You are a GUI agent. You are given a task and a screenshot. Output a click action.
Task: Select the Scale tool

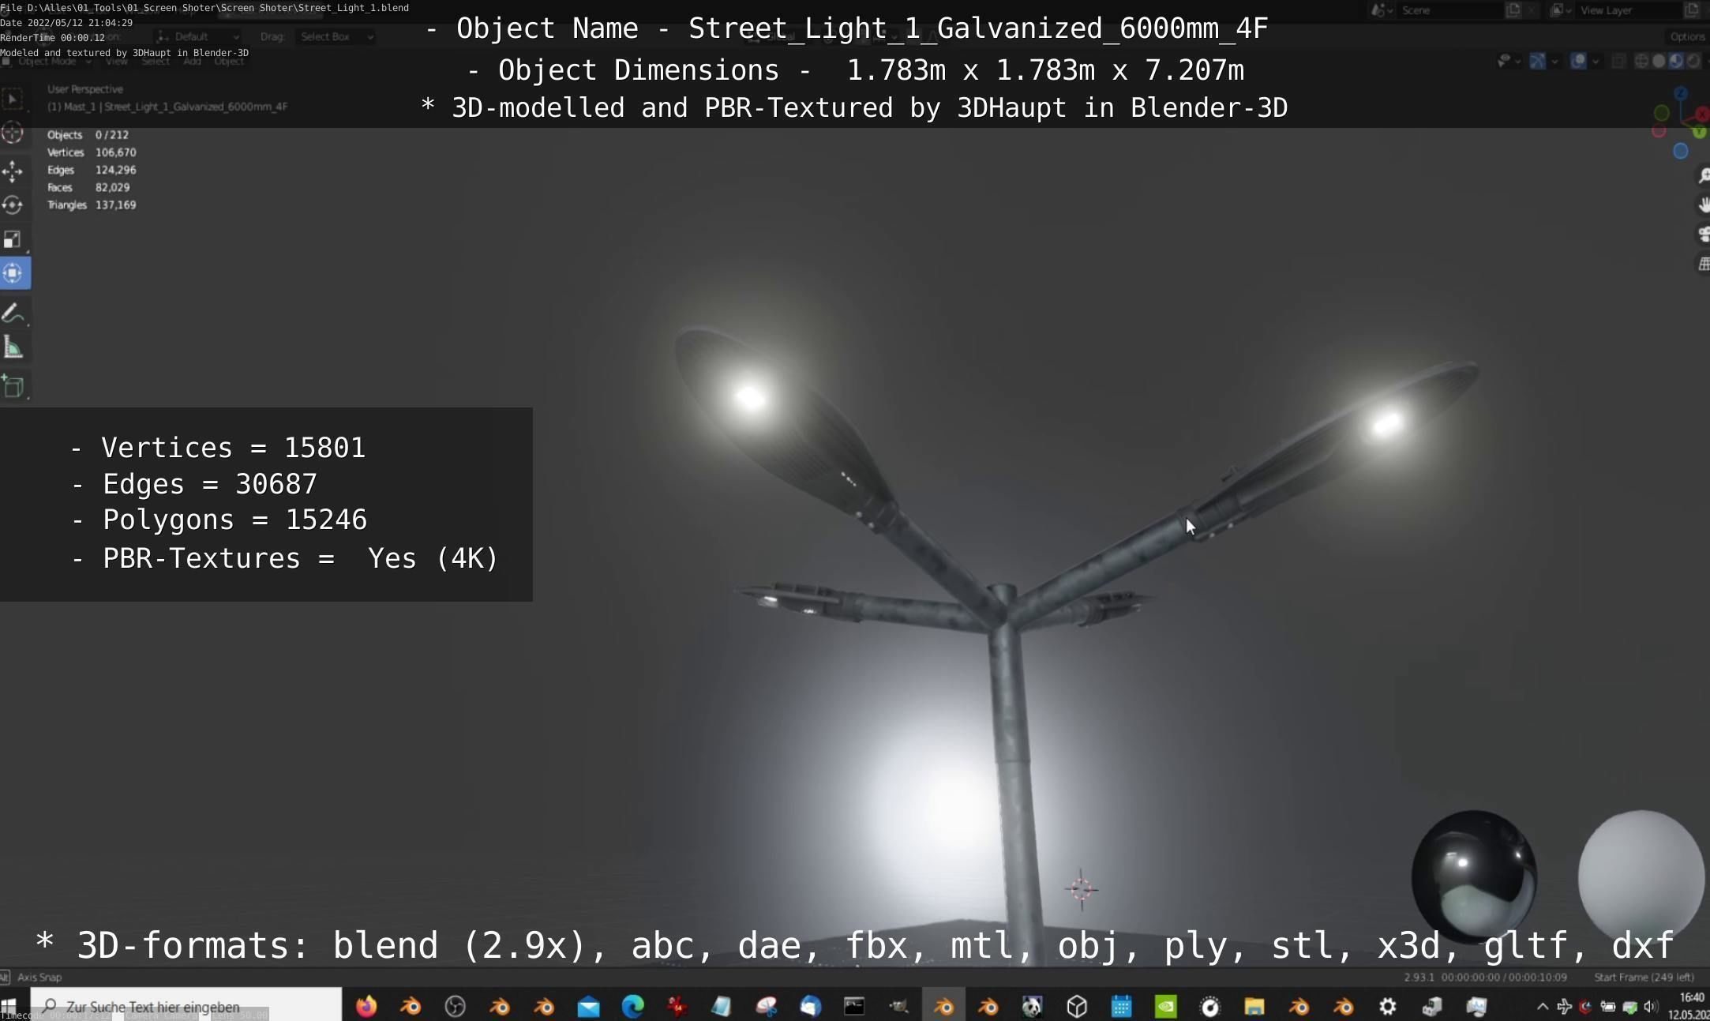[x=13, y=239]
